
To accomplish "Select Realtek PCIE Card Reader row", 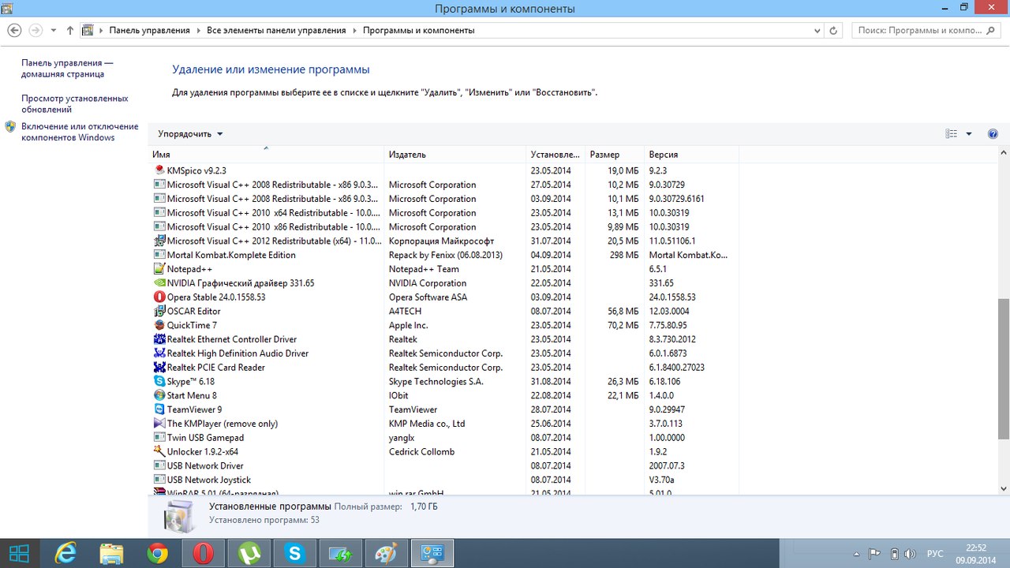I will (444, 368).
